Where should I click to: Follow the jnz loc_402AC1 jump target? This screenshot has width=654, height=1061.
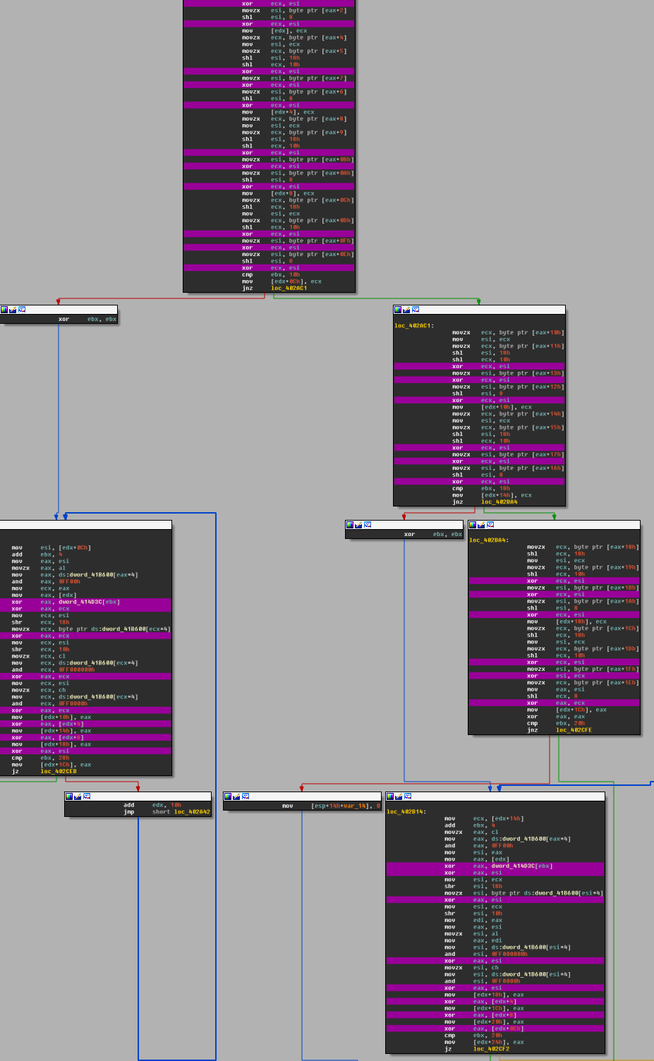(x=289, y=288)
